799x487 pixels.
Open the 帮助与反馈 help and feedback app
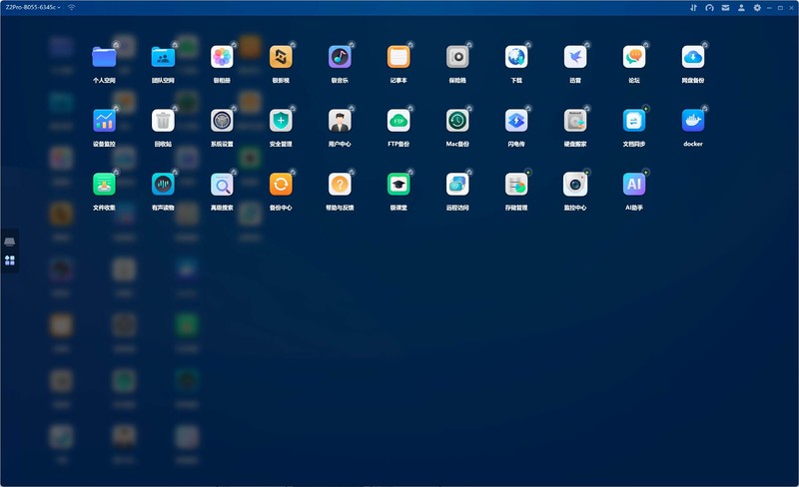click(340, 185)
